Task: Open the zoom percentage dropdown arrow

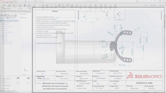Action: pos(53,5)
